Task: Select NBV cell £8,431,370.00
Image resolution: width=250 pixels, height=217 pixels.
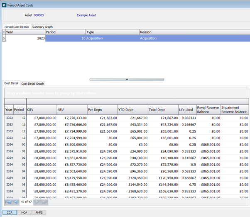Action: point(72,191)
